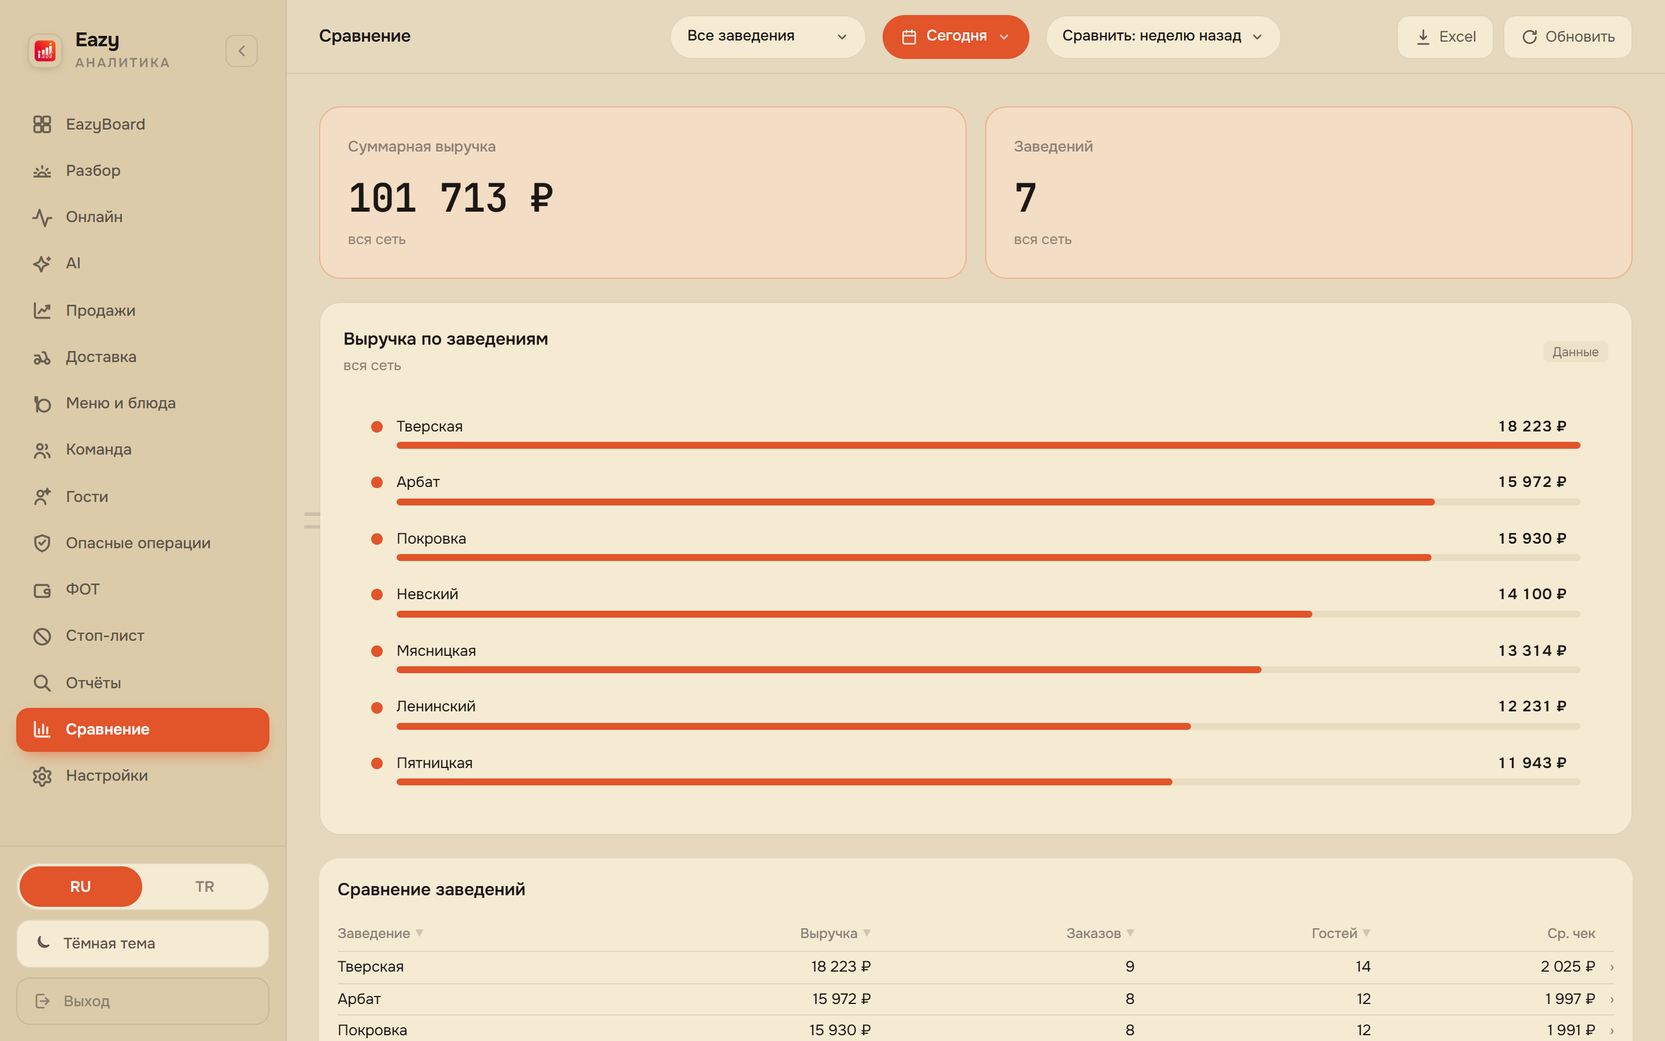The image size is (1665, 1041).
Task: Click the Невский revenue value 14 100 ₽
Action: pyautogui.click(x=1532, y=594)
